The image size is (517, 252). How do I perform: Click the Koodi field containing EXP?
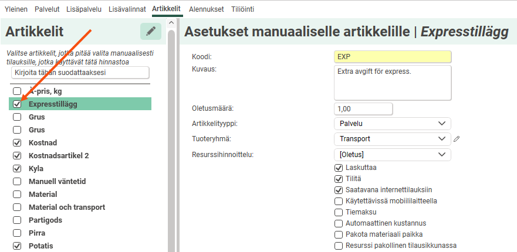(392, 57)
